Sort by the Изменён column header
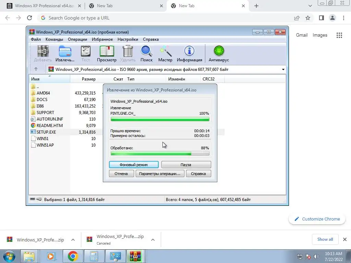 [x=183, y=79]
